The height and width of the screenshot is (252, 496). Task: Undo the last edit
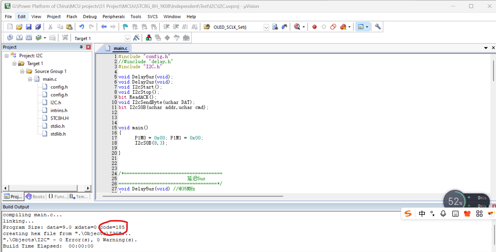click(82, 27)
